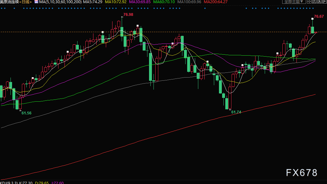
Task: Click the candle at the 76.98 high
Action: (122, 27)
